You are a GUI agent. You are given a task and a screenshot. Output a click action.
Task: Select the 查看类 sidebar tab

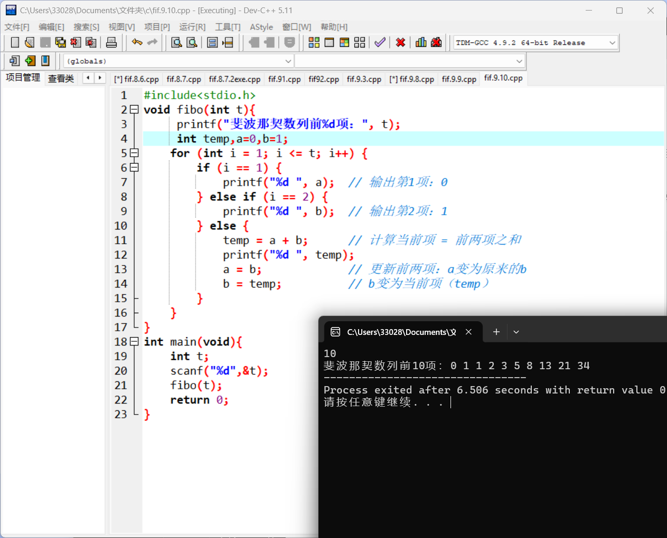61,79
